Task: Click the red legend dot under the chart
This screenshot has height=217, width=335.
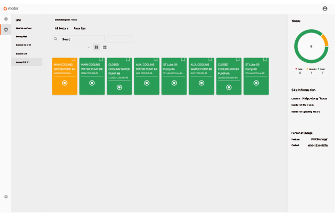Action: pyautogui.click(x=296, y=68)
